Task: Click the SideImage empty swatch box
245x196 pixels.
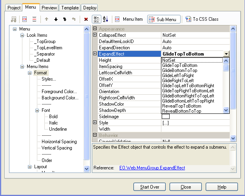Action: click(166, 116)
